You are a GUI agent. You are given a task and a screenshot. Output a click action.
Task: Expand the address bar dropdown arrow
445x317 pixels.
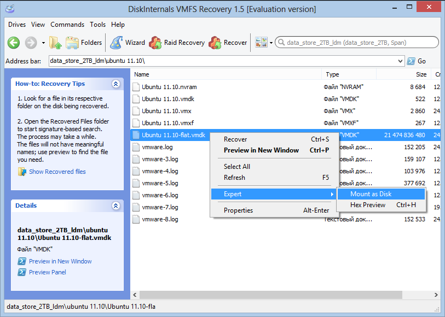coord(400,61)
